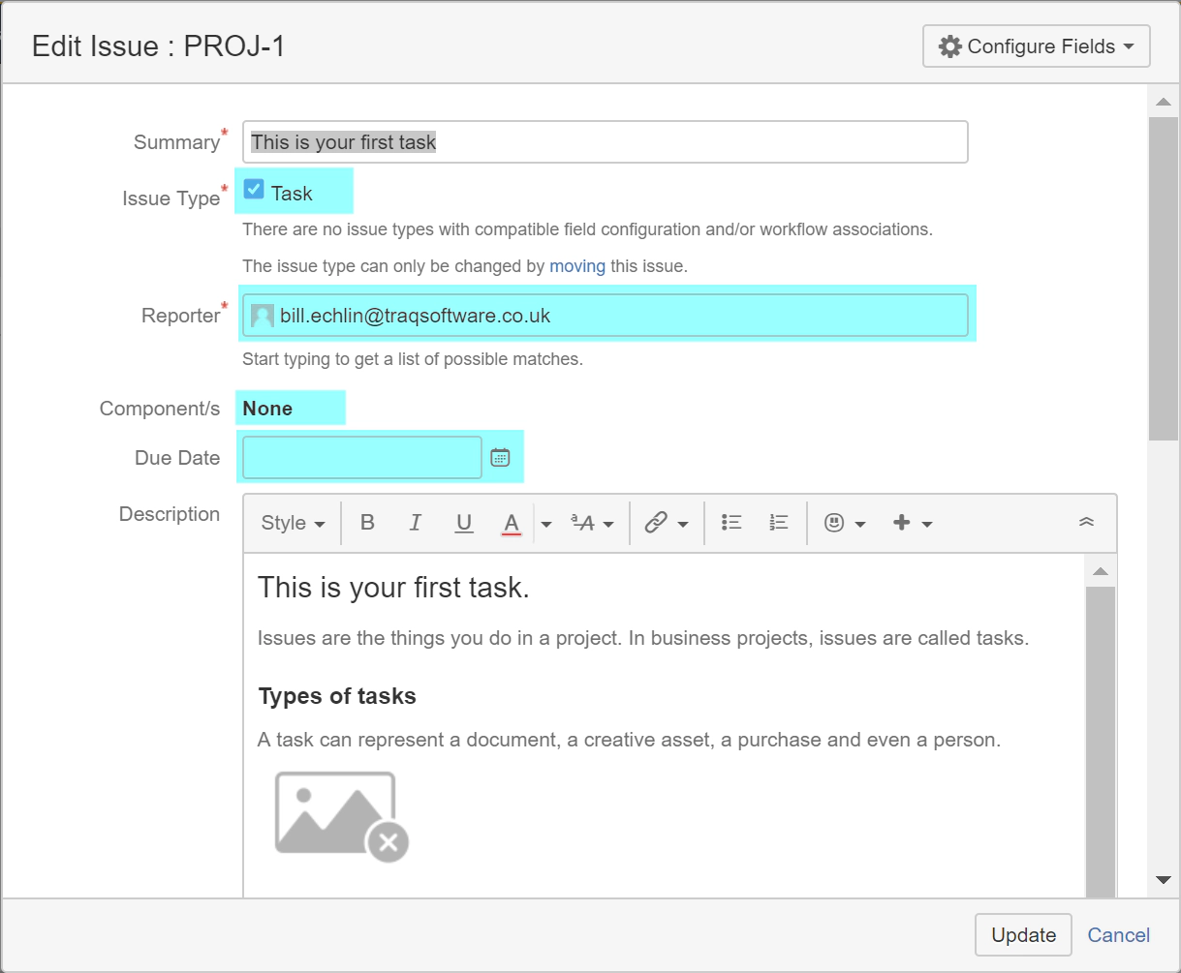
Task: Uncheck the Task issue type checkbox
Action: [x=254, y=190]
